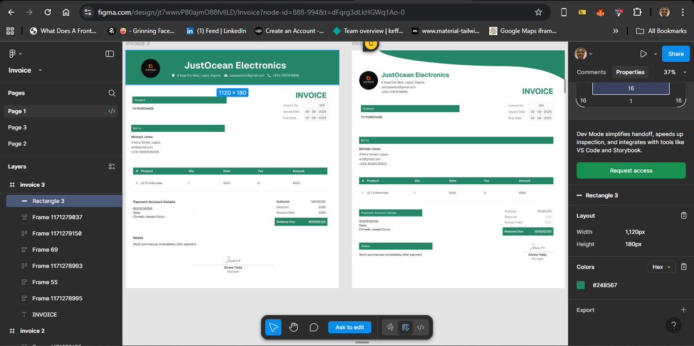
Task: Copy the Layout properties clipboard icon
Action: click(684, 215)
